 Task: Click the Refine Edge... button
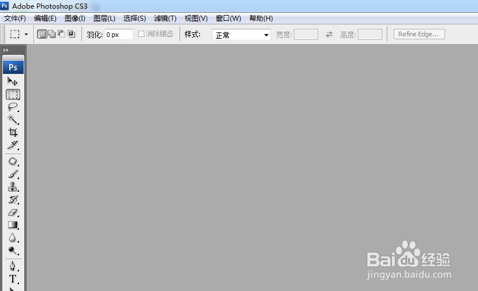point(419,34)
